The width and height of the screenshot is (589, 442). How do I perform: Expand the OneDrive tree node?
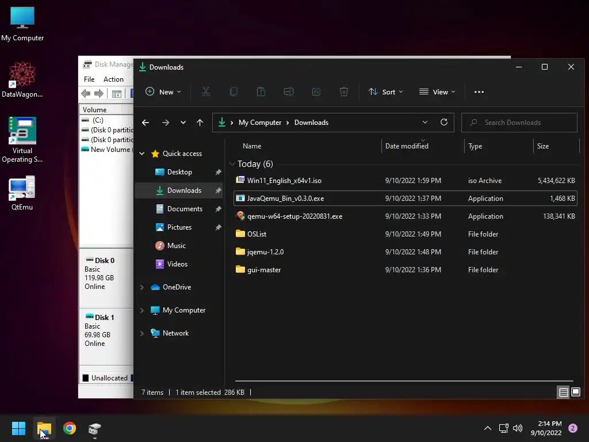coord(142,287)
